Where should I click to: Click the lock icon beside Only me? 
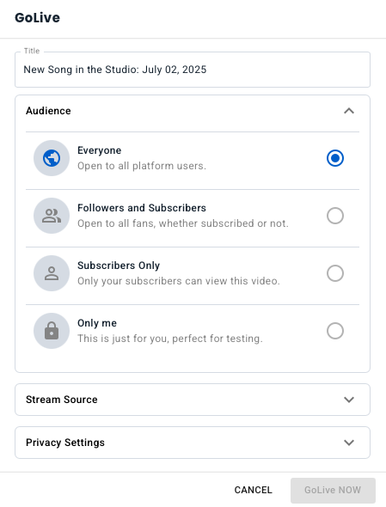coord(52,331)
